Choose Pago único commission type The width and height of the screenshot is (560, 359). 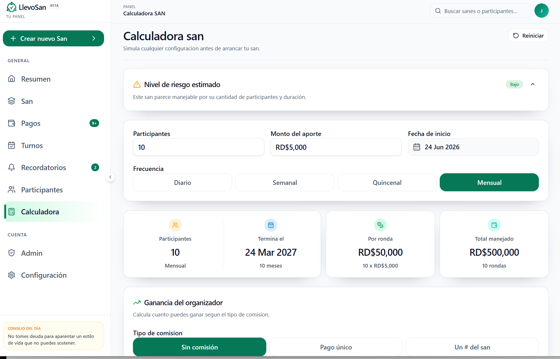pyautogui.click(x=336, y=347)
